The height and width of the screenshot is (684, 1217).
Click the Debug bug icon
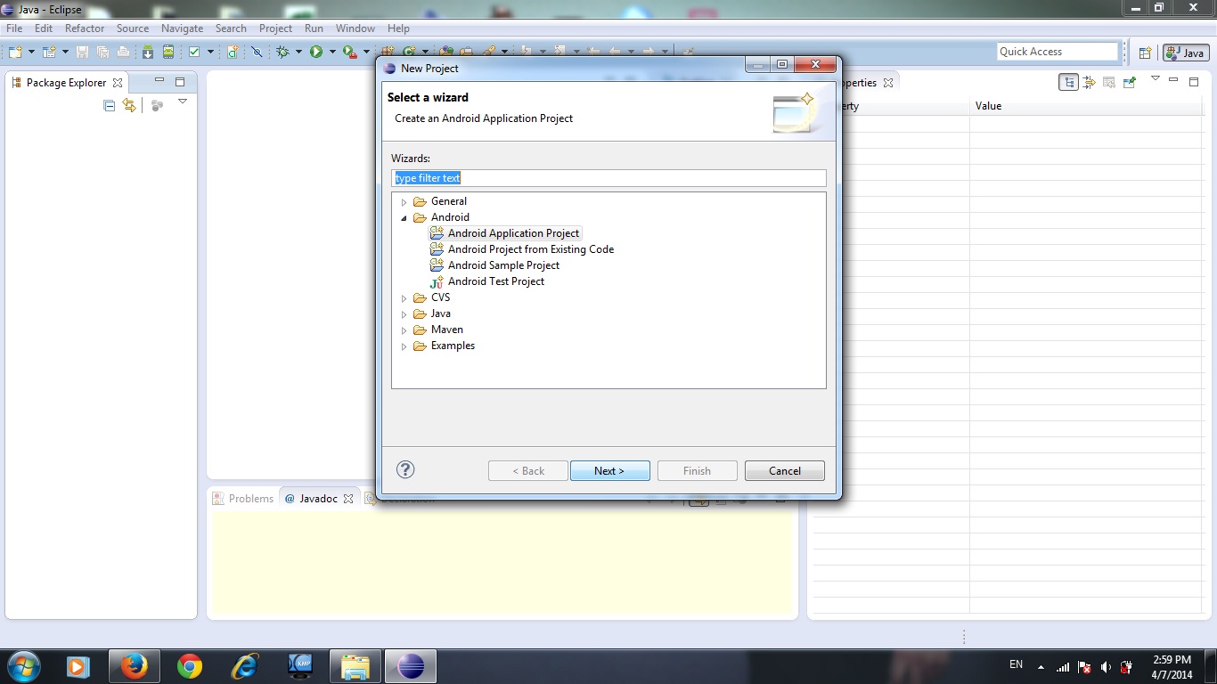click(282, 52)
